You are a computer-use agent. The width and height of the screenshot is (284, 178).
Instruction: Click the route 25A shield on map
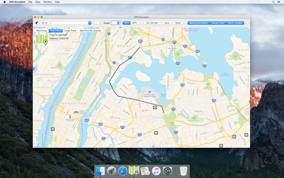155,108
